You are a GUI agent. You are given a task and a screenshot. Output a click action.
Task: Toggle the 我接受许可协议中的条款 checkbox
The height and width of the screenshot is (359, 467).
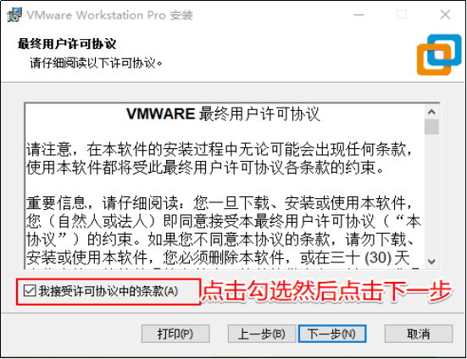tap(30, 291)
